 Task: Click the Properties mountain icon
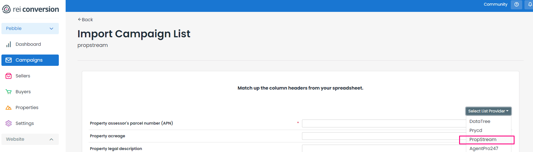point(9,108)
